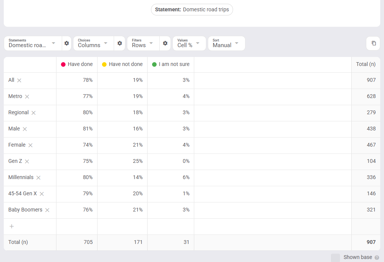Open the Choices Columns dropdown
Screen dimensions: 384x262
[x=93, y=43]
